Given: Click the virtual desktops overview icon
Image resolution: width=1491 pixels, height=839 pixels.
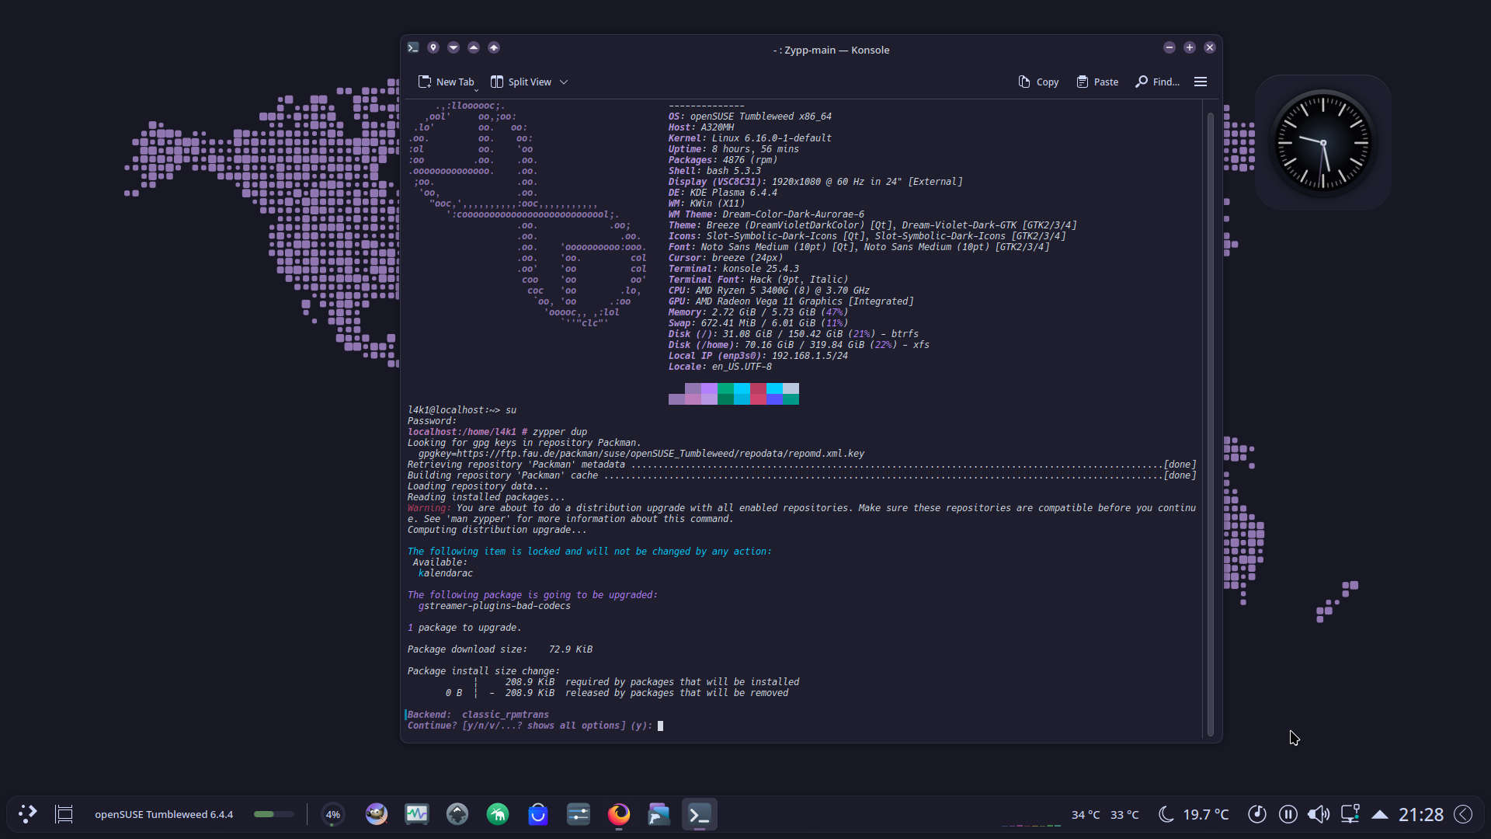Looking at the screenshot, I should tap(64, 814).
